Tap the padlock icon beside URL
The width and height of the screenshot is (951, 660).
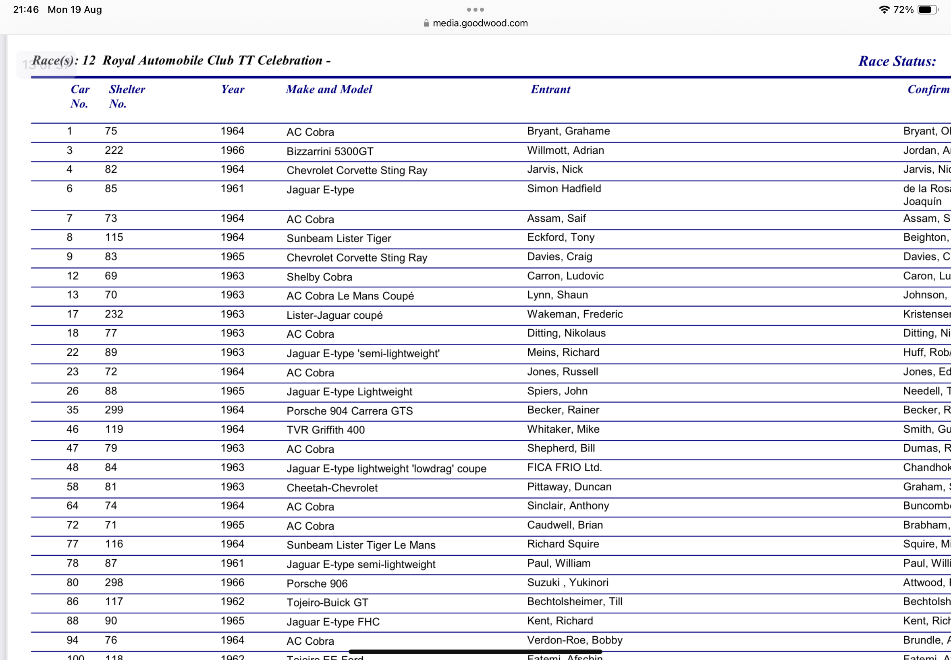pyautogui.click(x=426, y=23)
